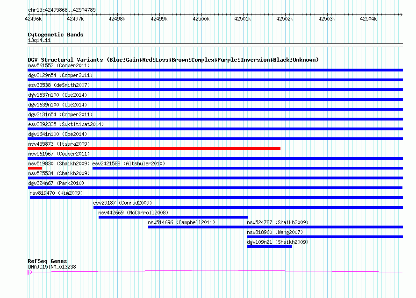Image resolution: width=416 pixels, height=298 pixels.
Task: Click the magenta DNAJC15 gene start arrow
Action: point(30,272)
